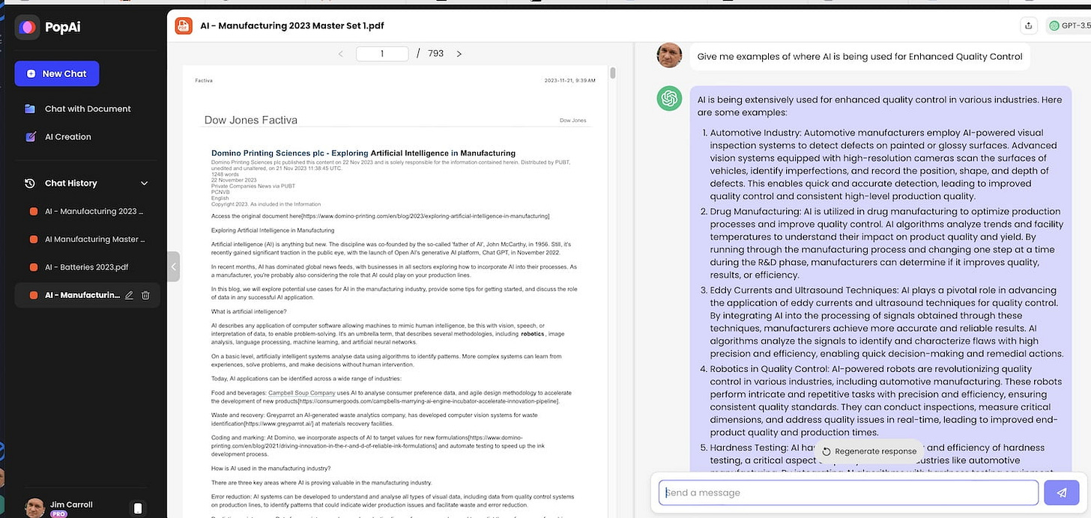Start a New Chat

pos(57,73)
